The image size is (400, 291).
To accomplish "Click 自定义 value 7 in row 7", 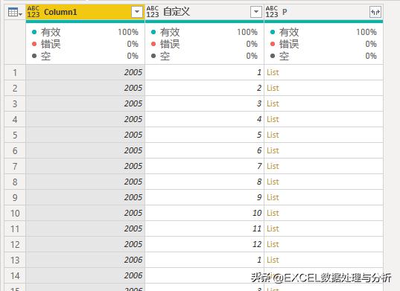I will [204, 166].
